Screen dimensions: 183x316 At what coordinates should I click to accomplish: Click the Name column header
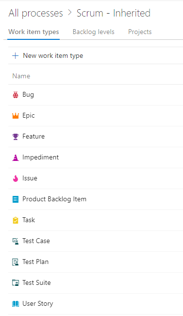click(x=21, y=76)
